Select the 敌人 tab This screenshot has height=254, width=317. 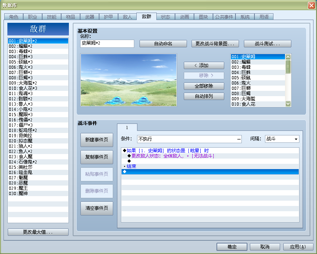point(128,17)
